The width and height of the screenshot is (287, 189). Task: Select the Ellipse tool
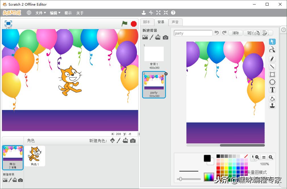[x=272, y=82]
